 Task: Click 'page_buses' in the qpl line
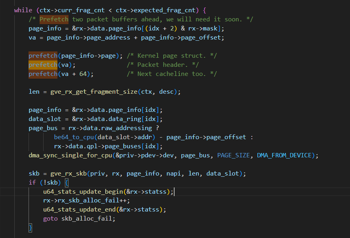(x=123, y=146)
